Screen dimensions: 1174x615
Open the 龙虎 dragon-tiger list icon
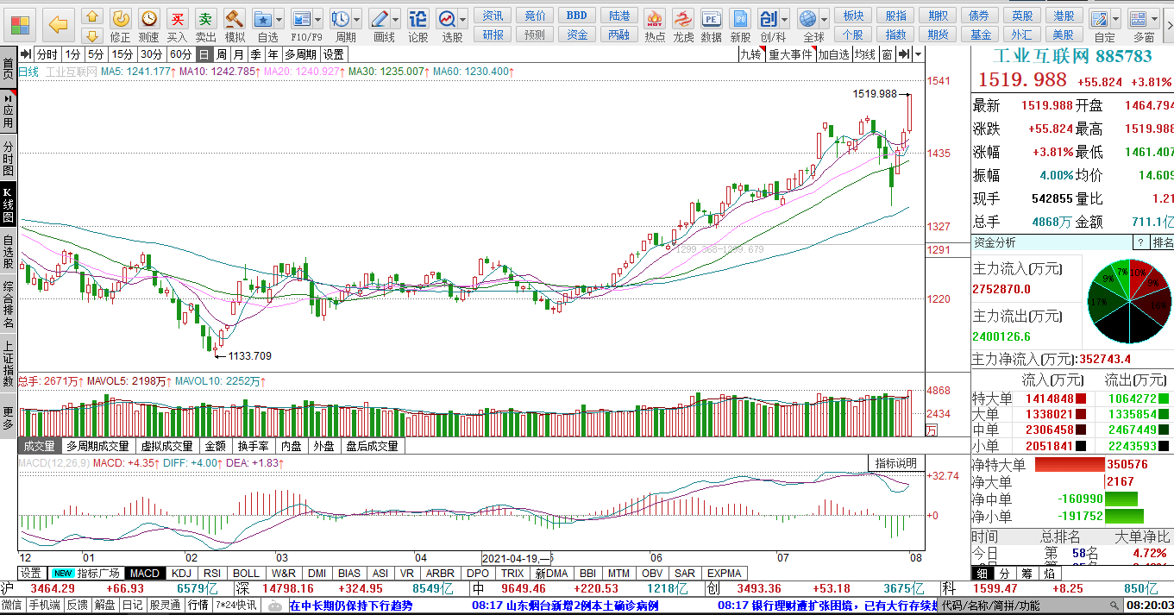tap(683, 23)
